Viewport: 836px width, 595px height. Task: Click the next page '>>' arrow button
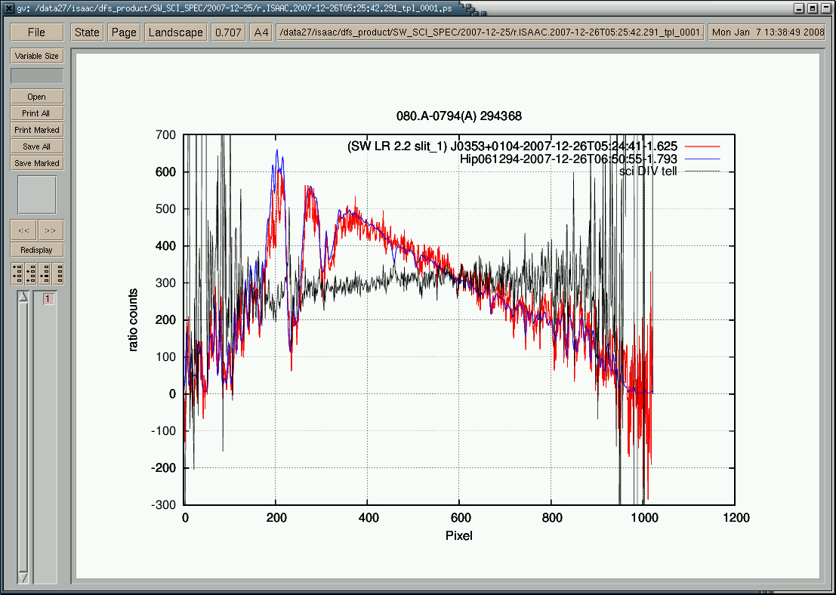pyautogui.click(x=51, y=230)
